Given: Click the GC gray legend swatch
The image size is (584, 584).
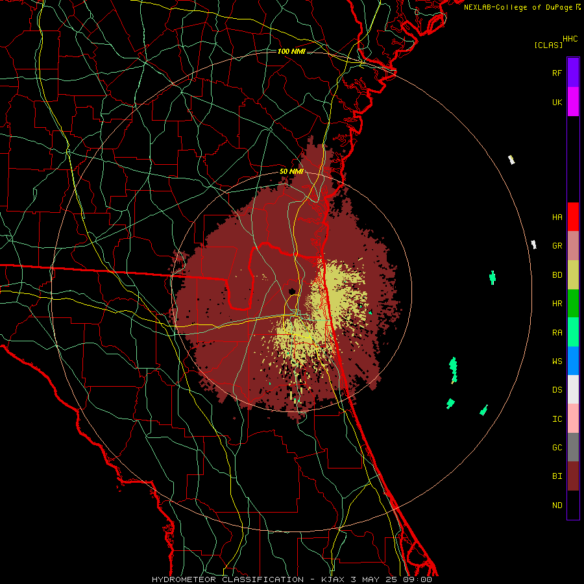Looking at the screenshot, I should click(573, 447).
